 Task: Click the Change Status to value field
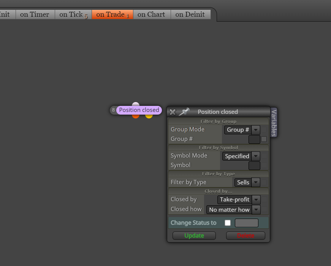247,223
